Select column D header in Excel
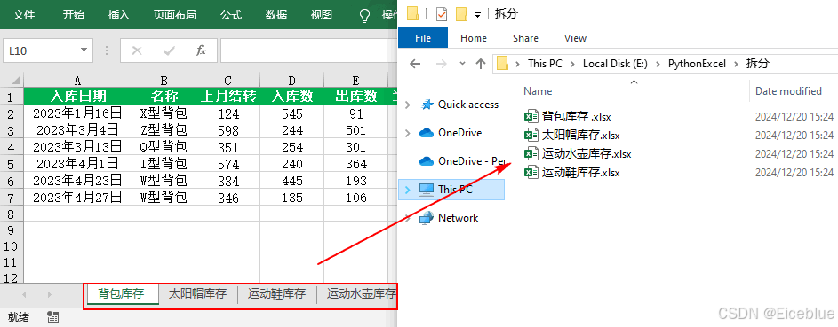This screenshot has width=838, height=327. 291,81
